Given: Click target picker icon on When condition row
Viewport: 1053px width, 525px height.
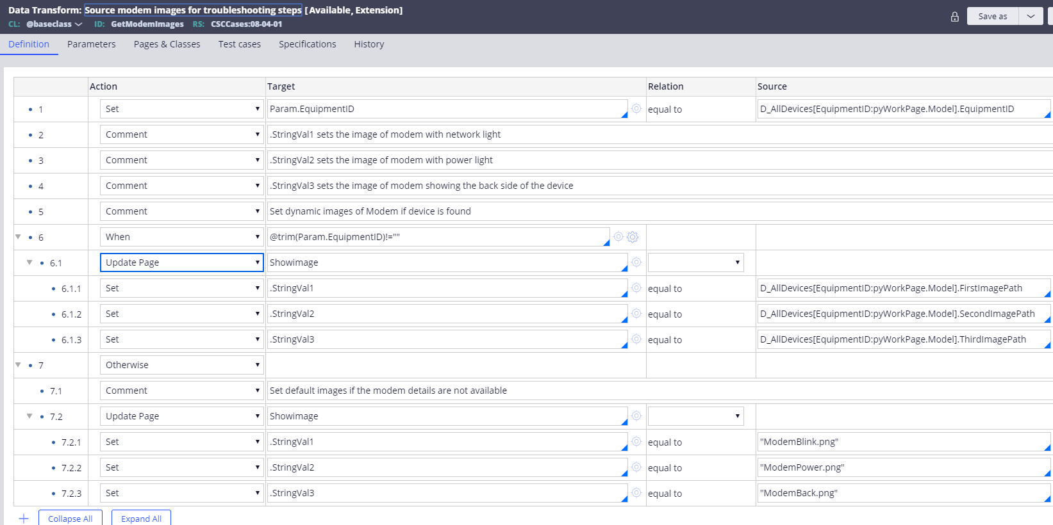Looking at the screenshot, I should pos(618,237).
